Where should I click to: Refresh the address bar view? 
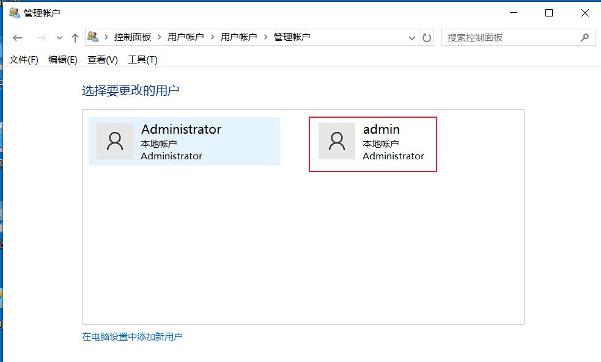coord(427,38)
